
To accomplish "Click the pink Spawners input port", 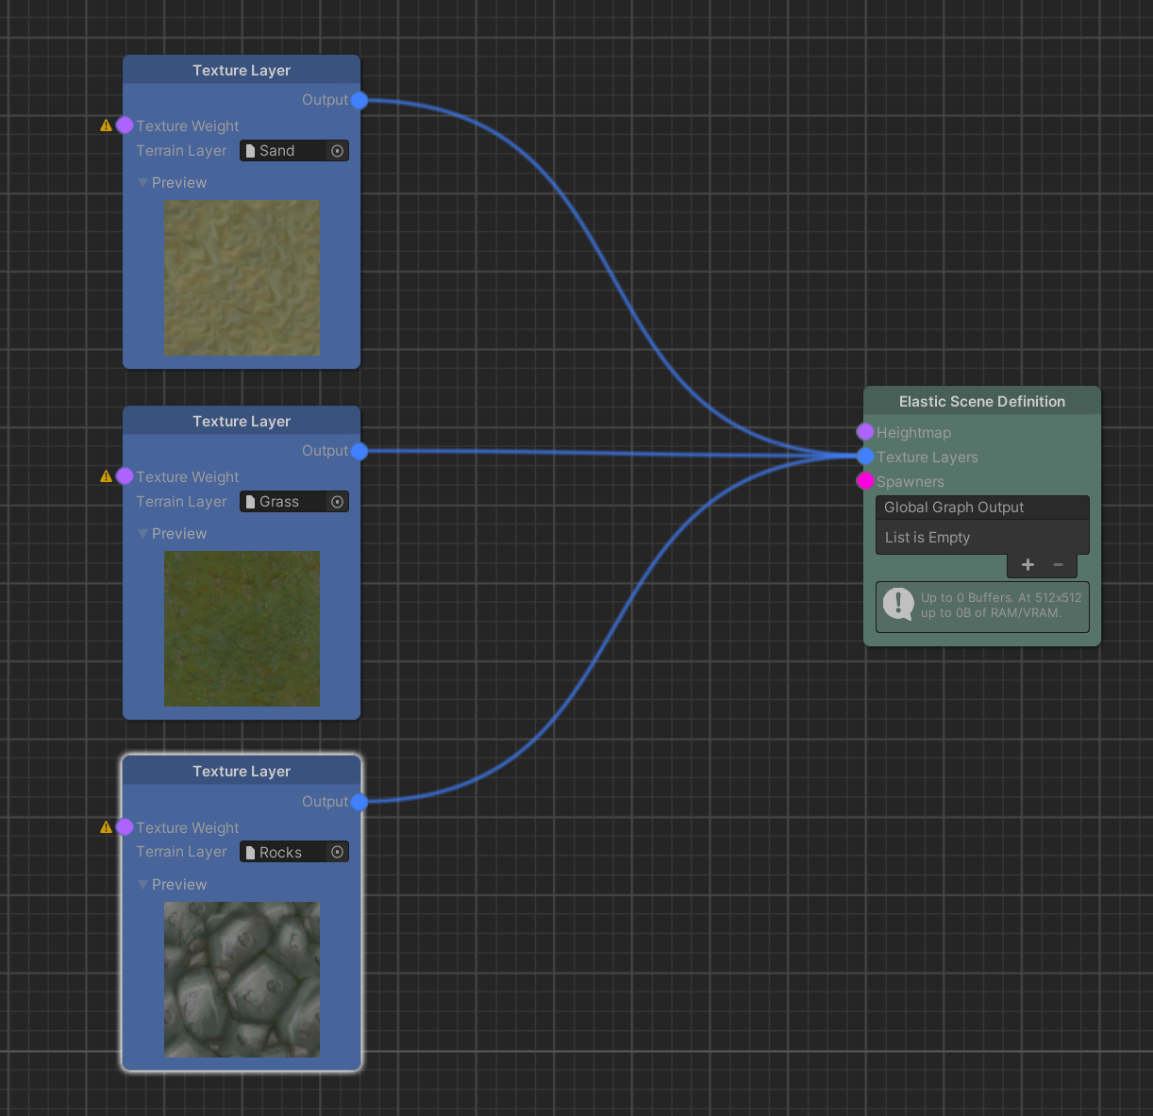I will 865,481.
